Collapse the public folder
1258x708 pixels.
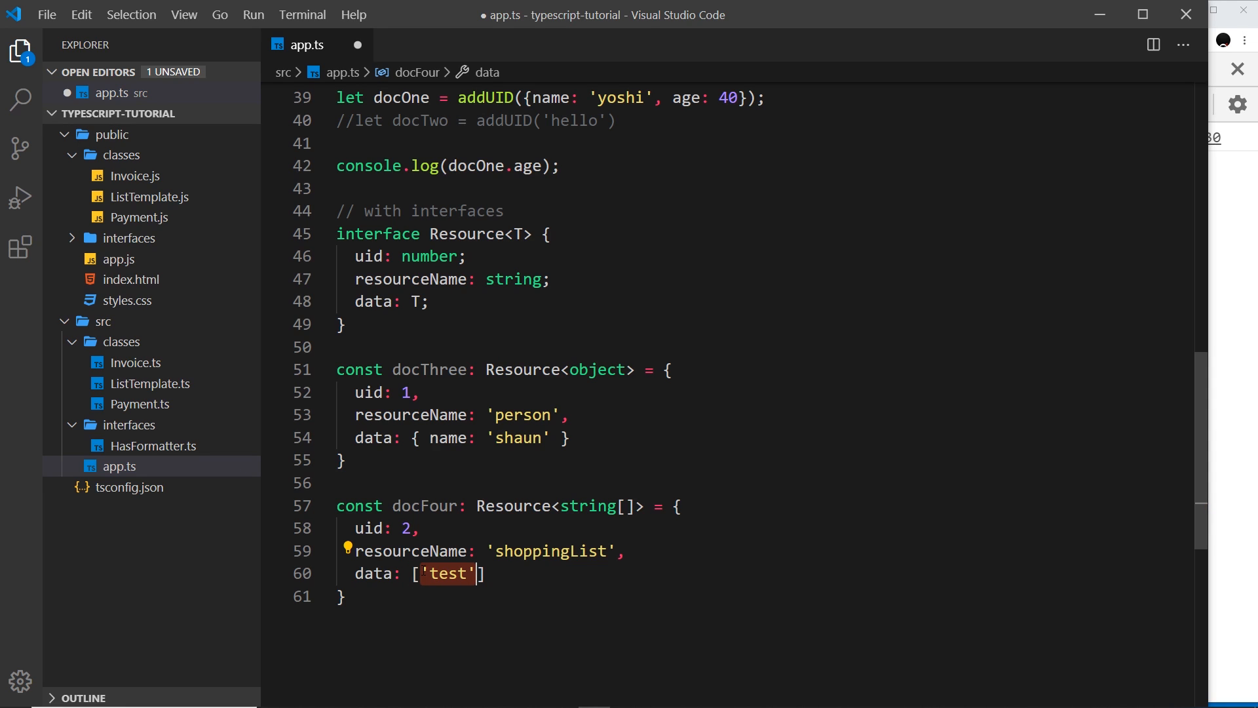click(64, 134)
